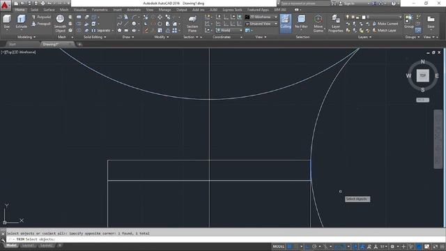Click the Section Plane tool
The height and width of the screenshot is (251, 446).
click(192, 24)
